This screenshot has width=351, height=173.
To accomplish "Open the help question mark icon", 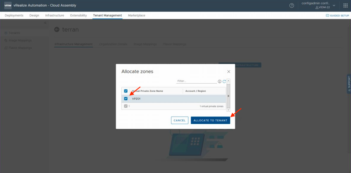I will pyautogui.click(x=292, y=5).
